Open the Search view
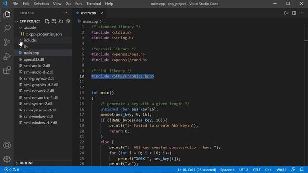308x173 pixels. 7,28
